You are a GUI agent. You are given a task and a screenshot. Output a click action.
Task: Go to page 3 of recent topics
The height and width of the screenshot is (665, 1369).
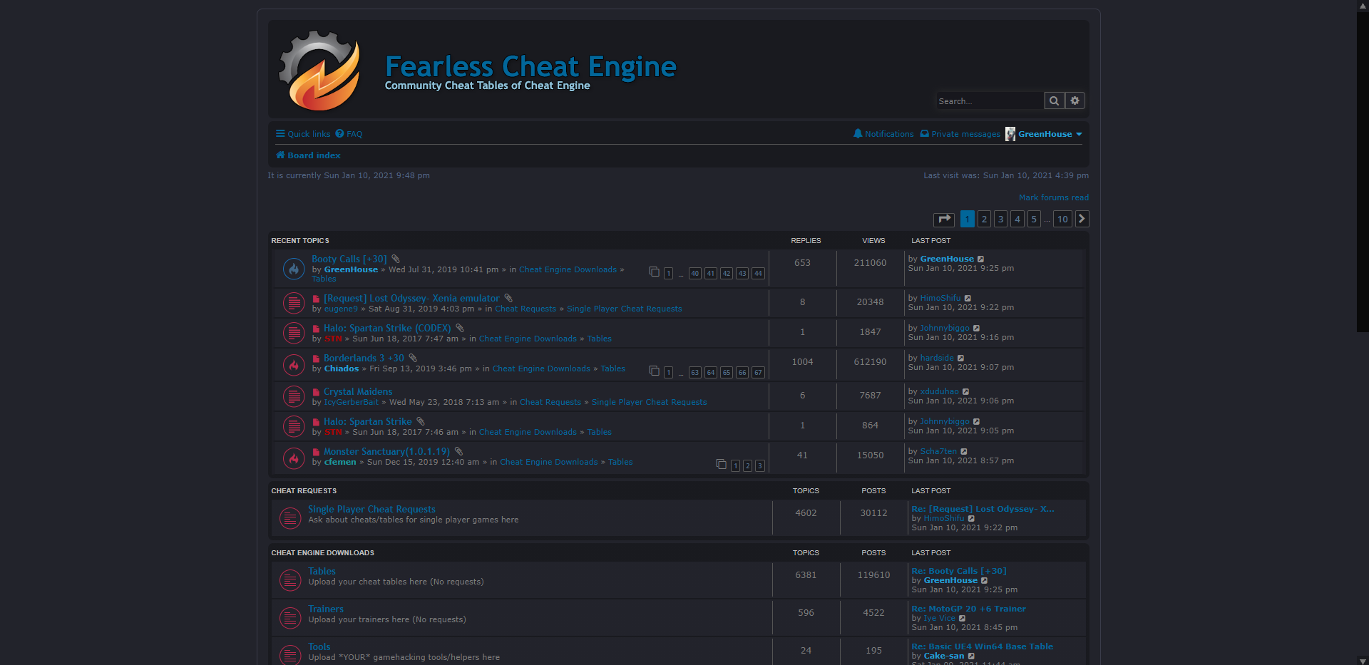click(1000, 219)
